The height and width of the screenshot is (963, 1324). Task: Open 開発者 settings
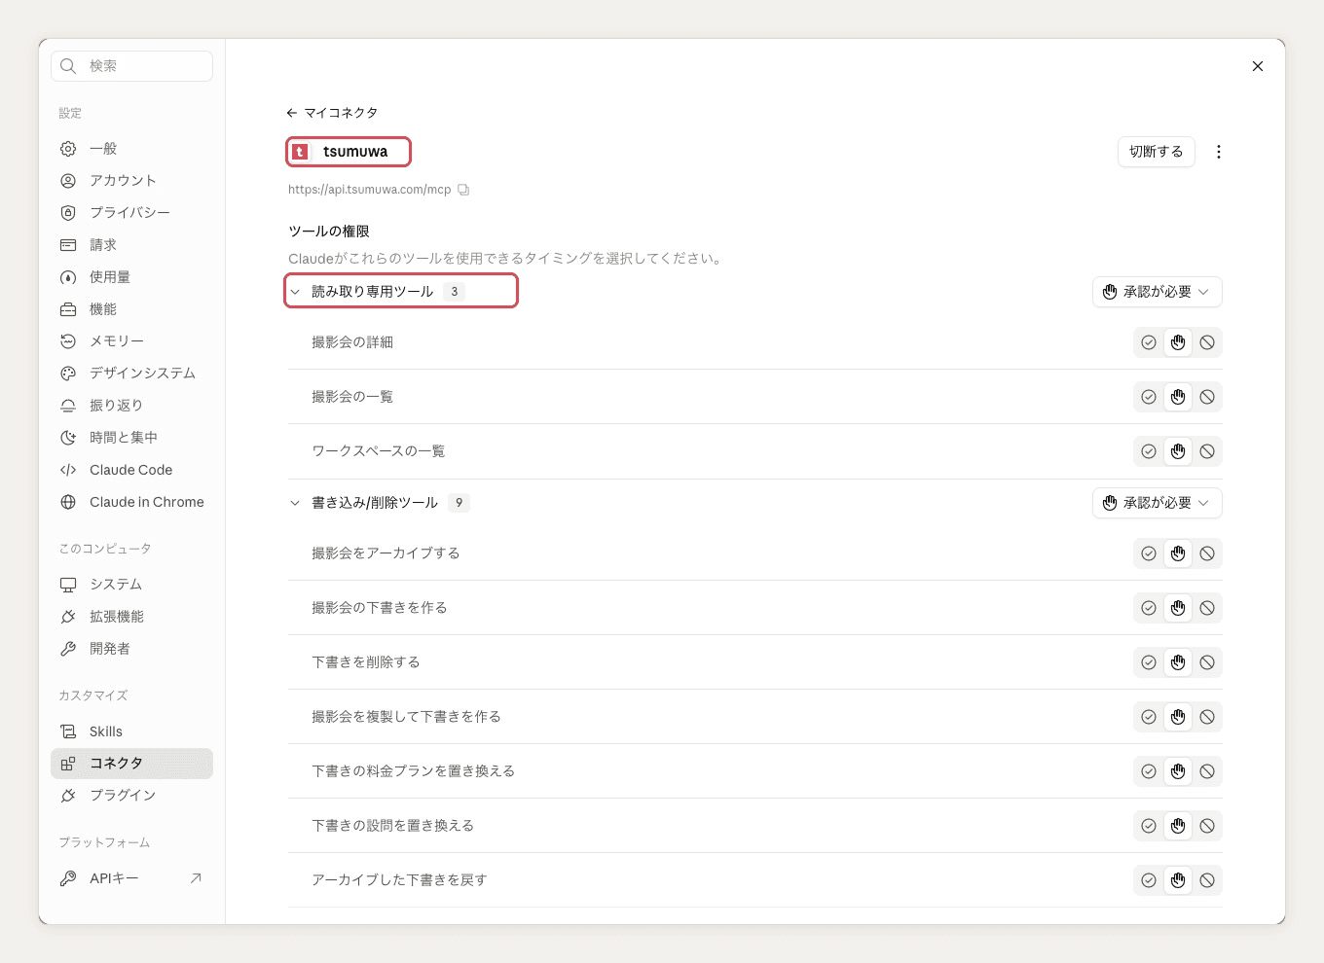click(131, 649)
